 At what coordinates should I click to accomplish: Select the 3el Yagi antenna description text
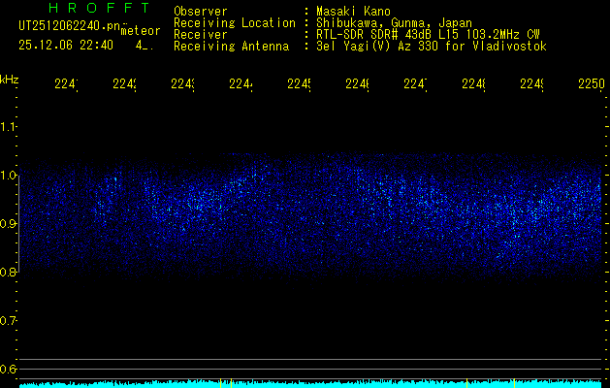pyautogui.click(x=432, y=47)
